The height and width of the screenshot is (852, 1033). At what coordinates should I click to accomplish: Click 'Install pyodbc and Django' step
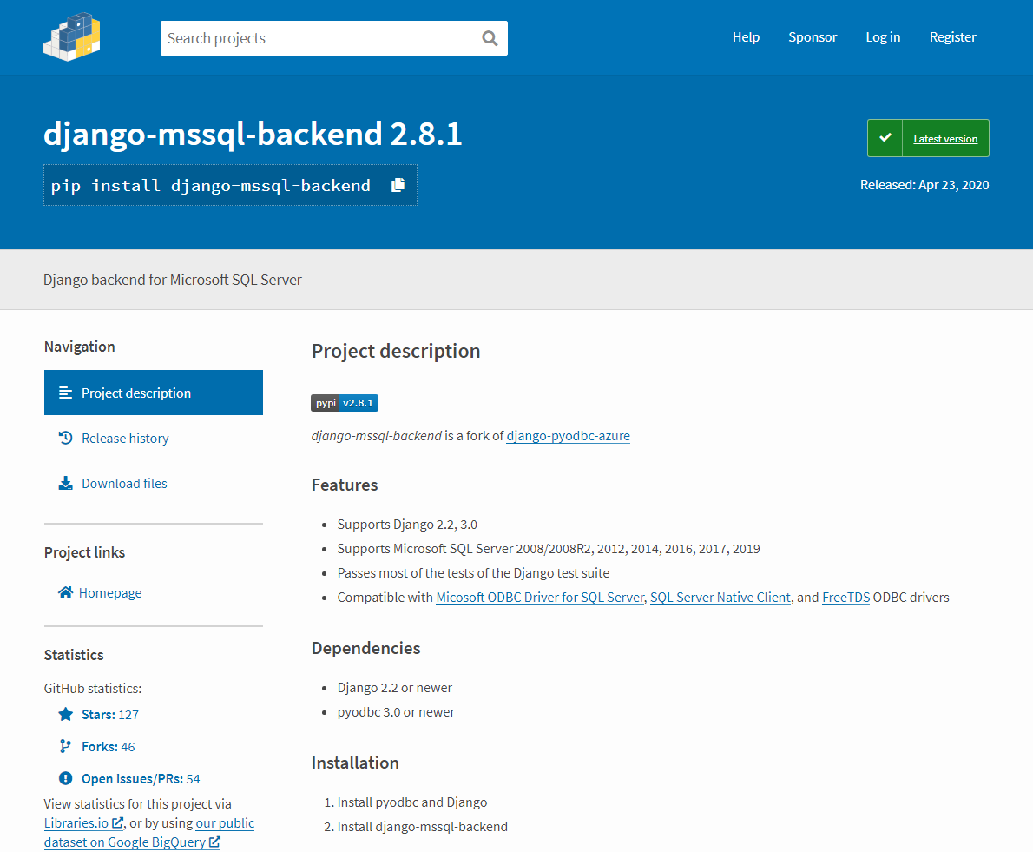coord(412,802)
